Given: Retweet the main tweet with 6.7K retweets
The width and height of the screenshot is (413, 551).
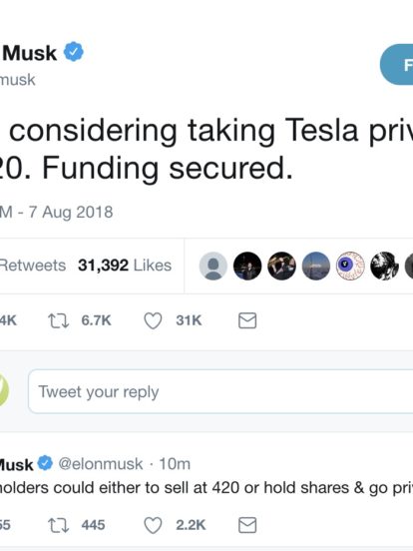Looking at the screenshot, I should click(x=59, y=320).
